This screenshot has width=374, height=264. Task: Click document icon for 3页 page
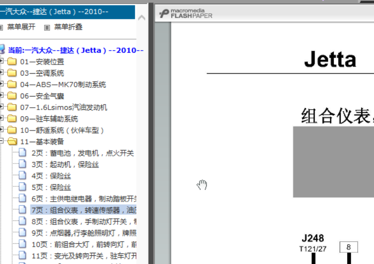click(x=22, y=164)
